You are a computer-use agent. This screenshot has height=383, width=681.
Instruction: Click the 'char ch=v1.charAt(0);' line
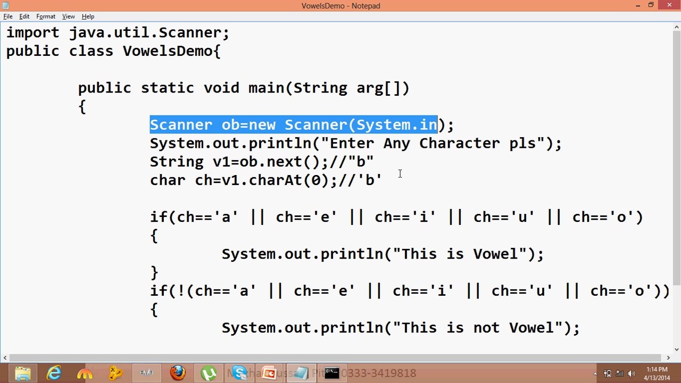266,180
